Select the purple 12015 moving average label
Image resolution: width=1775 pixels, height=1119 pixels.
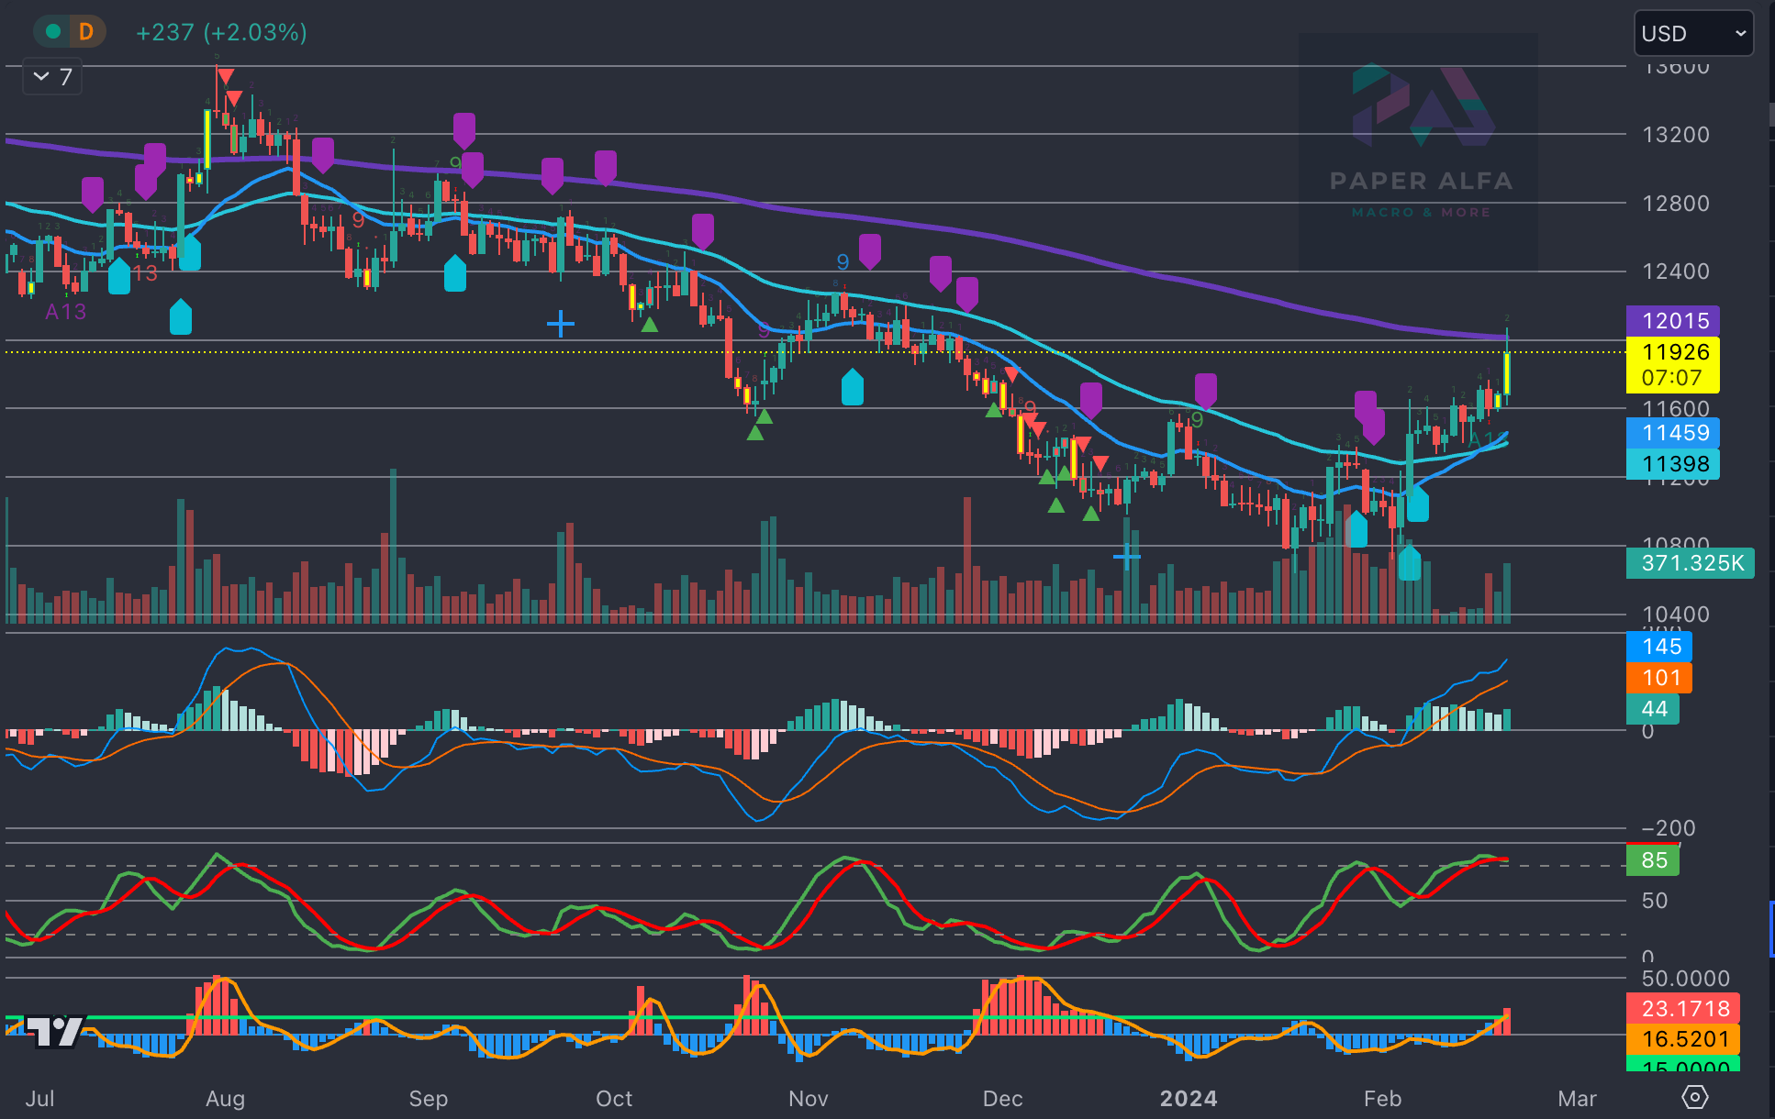(1672, 321)
